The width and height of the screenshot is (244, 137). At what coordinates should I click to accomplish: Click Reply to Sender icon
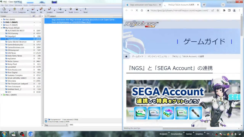(50, 10)
